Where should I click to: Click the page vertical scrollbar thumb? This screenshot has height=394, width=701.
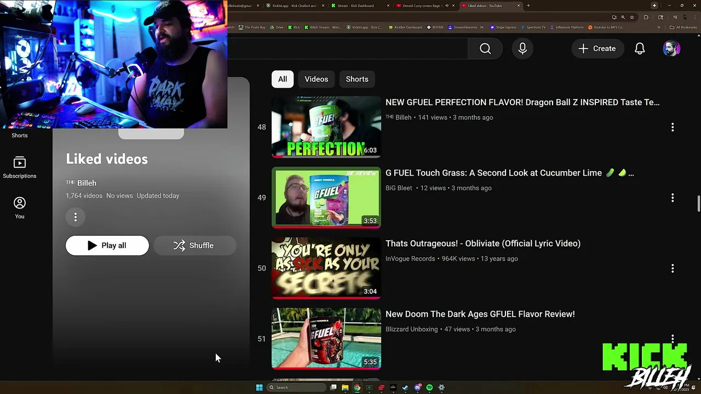click(698, 204)
